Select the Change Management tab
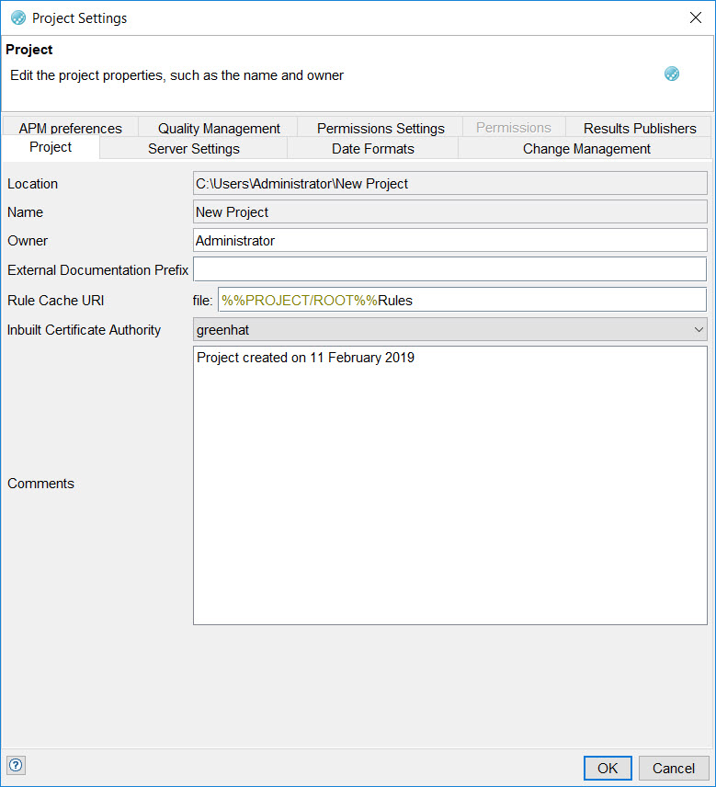 [x=586, y=148]
